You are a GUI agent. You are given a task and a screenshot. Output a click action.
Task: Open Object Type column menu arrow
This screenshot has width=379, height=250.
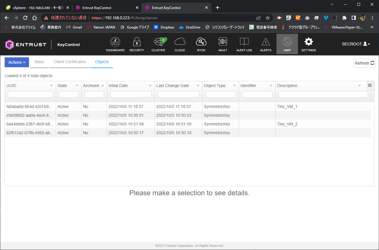[x=234, y=86]
